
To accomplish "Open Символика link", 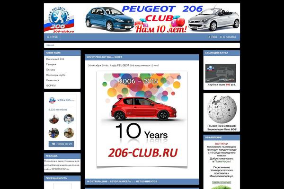I will click(53, 80).
